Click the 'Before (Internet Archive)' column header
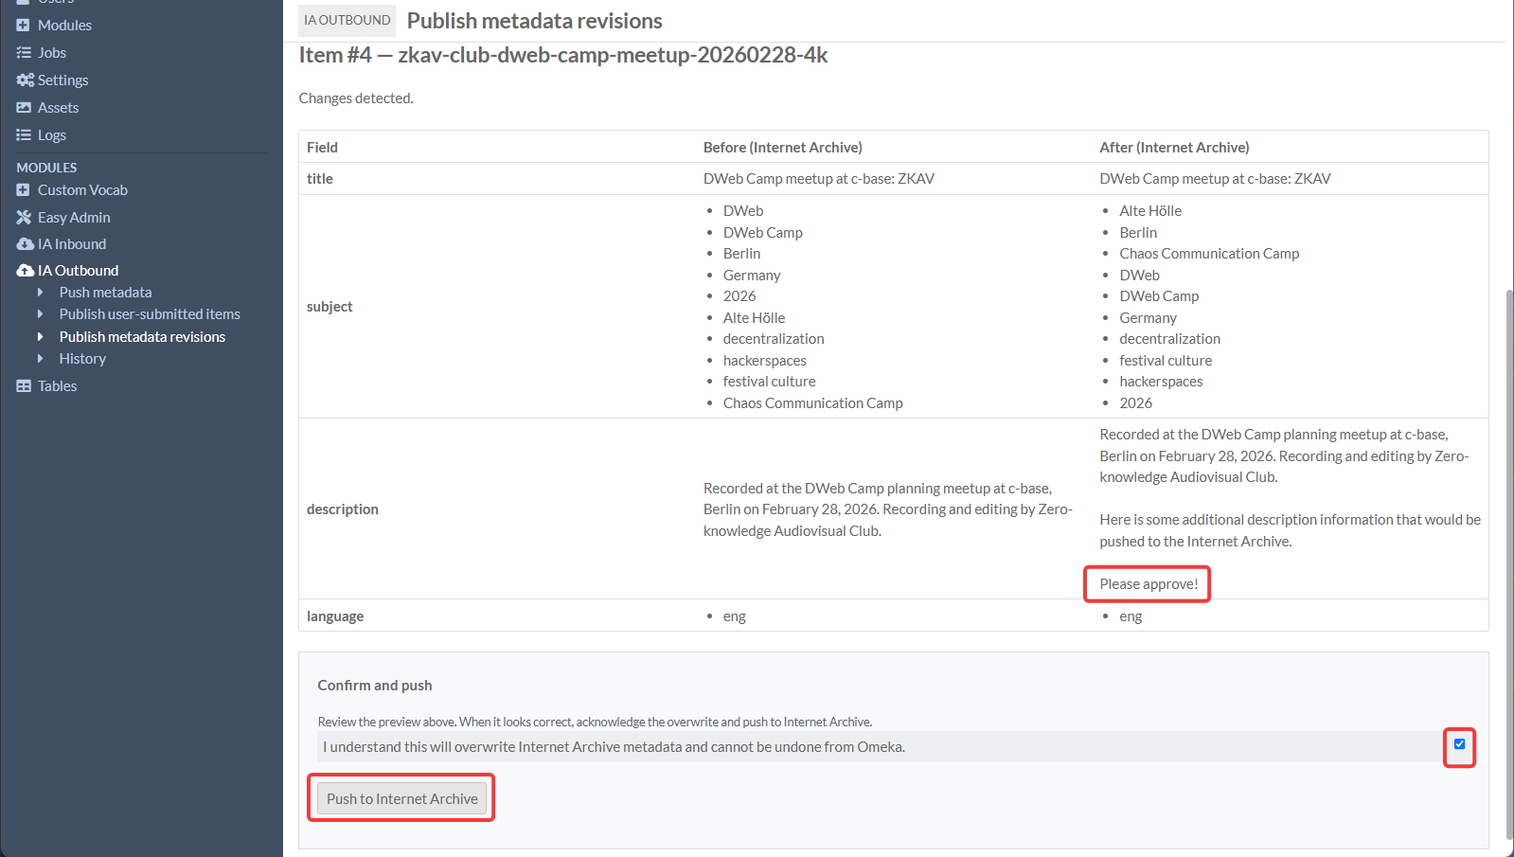The width and height of the screenshot is (1514, 857). pos(782,148)
